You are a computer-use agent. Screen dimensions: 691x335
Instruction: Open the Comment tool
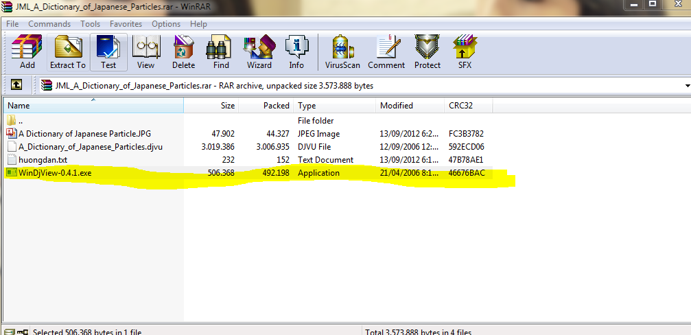point(386,52)
